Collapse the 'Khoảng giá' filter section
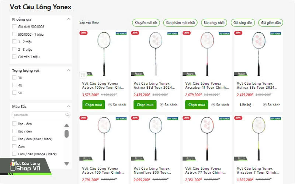 [x=69, y=19]
